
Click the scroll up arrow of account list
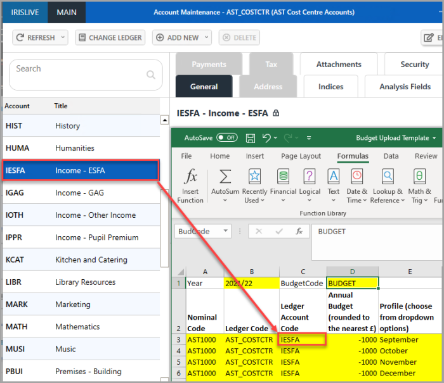165,120
